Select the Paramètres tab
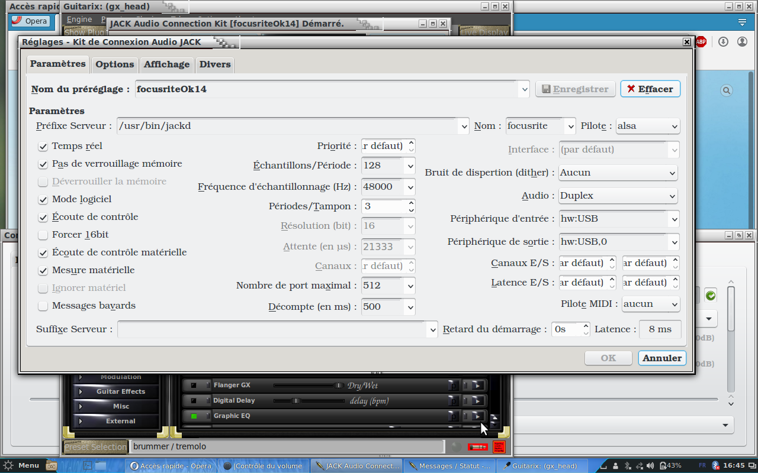The image size is (758, 473). point(58,64)
